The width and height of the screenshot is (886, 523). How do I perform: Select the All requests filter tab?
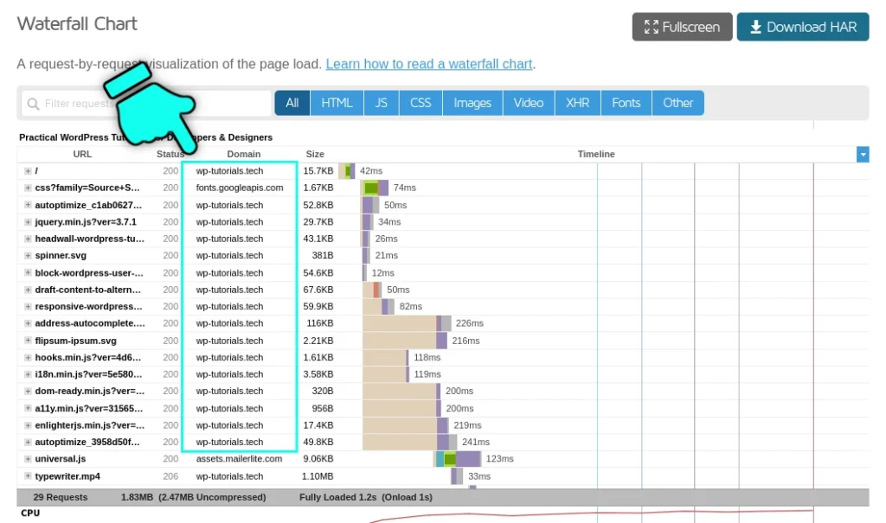tap(292, 102)
